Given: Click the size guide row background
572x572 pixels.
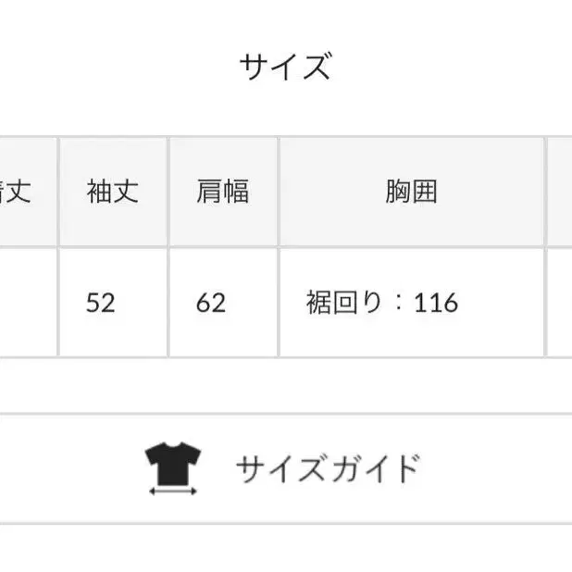Looking at the screenshot, I should (286, 469).
